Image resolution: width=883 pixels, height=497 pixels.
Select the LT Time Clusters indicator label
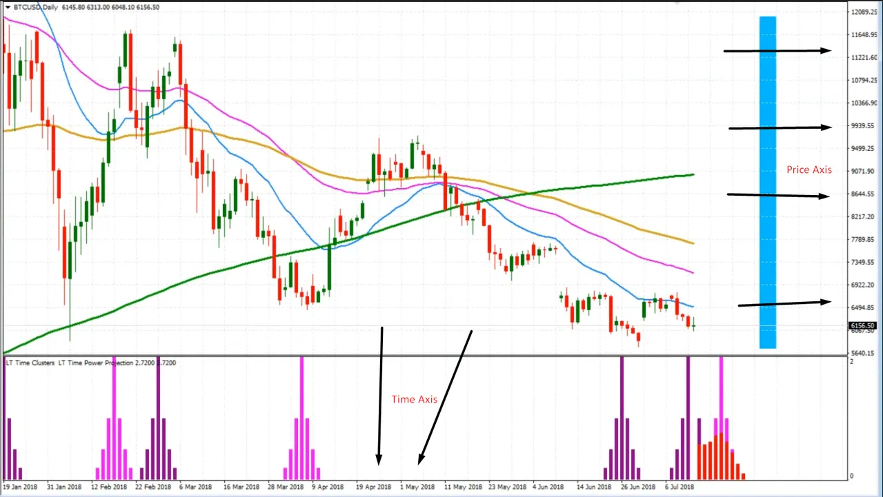[30, 362]
